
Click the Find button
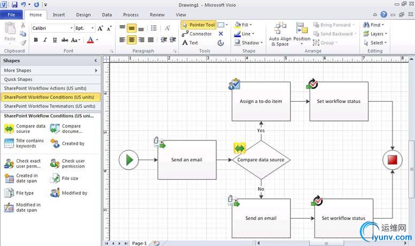point(373,25)
